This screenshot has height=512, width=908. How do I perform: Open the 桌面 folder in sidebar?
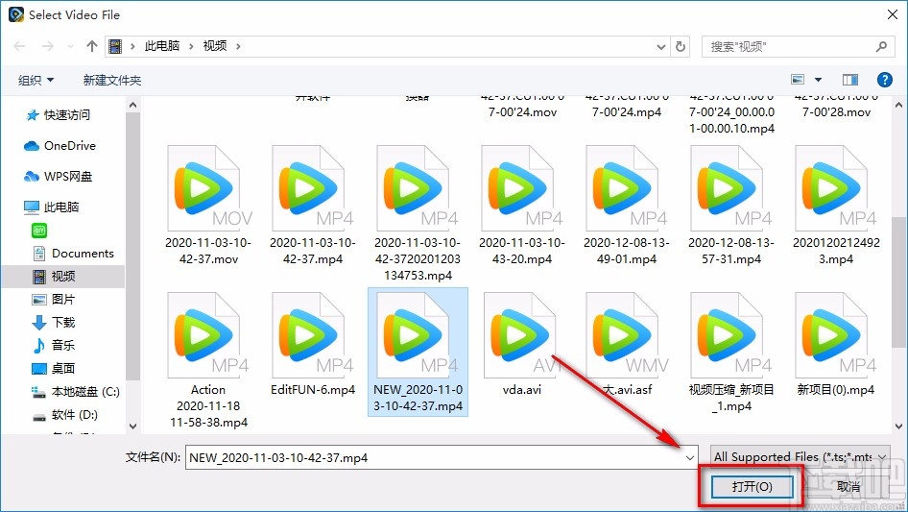54,368
